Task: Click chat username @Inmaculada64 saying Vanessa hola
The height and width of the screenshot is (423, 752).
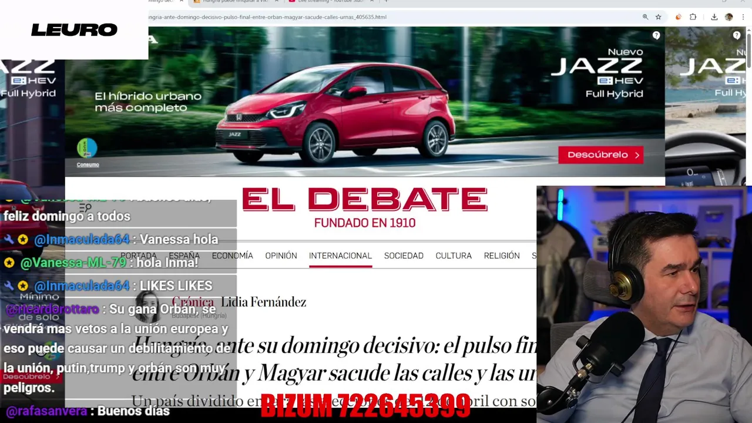Action: point(82,240)
